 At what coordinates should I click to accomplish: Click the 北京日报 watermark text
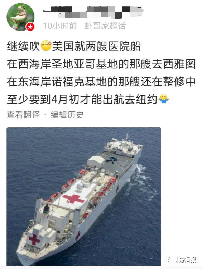pos(186,260)
